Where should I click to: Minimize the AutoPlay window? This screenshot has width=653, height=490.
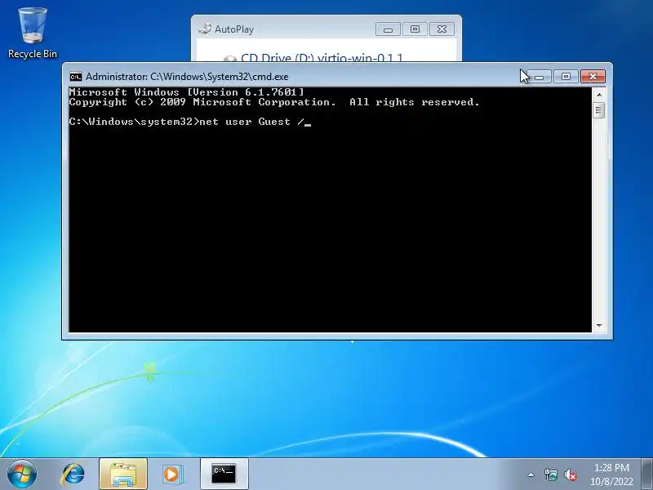point(388,29)
